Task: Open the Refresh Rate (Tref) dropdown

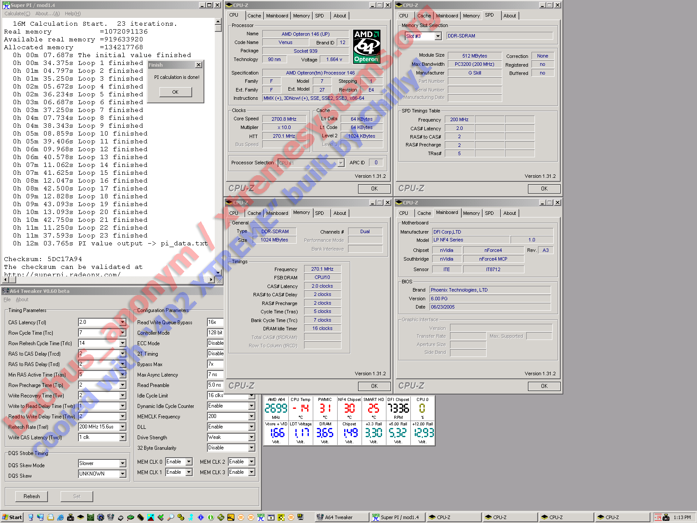Action: (x=123, y=427)
